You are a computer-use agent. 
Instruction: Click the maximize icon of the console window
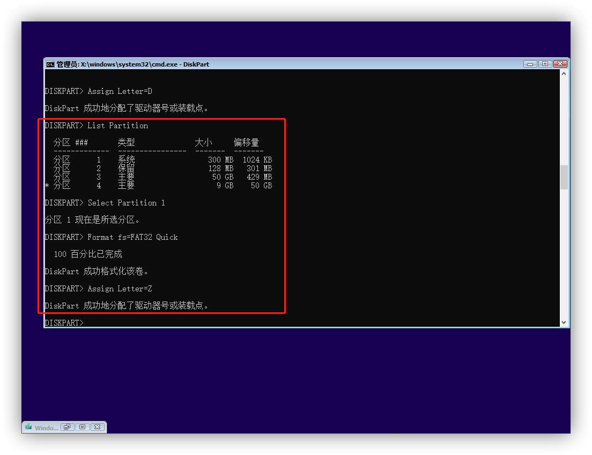[x=545, y=63]
